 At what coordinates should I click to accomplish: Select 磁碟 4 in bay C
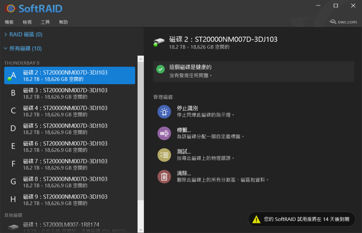click(70, 111)
